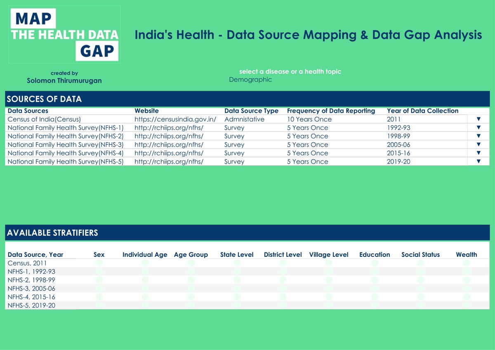Click the Social Status dot for Census, 2011
The width and height of the screenshot is (495, 350).
tap(421, 263)
